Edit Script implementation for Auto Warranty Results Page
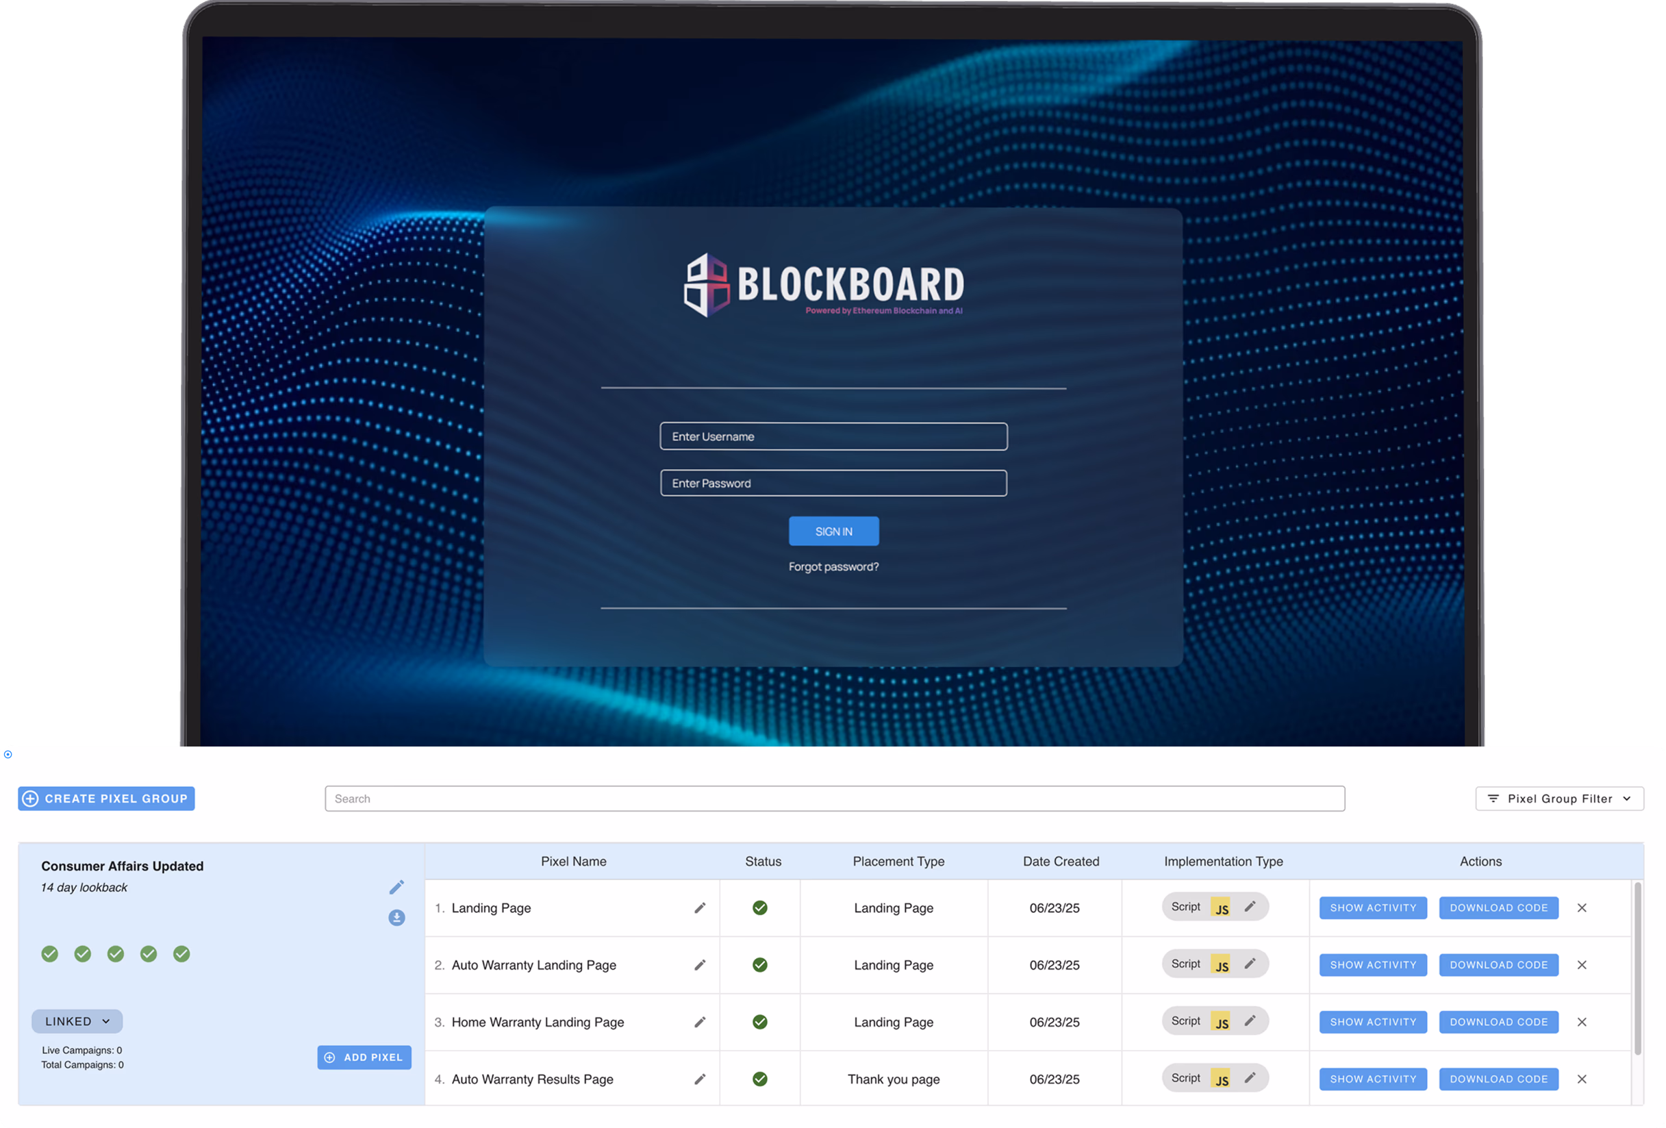The width and height of the screenshot is (1666, 1128). coord(1250,1077)
